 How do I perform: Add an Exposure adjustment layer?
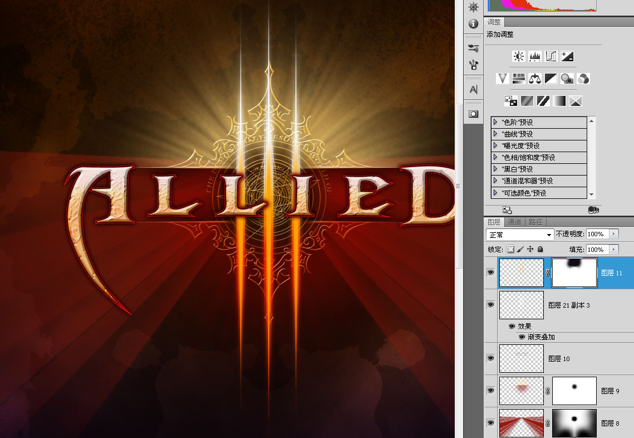567,56
